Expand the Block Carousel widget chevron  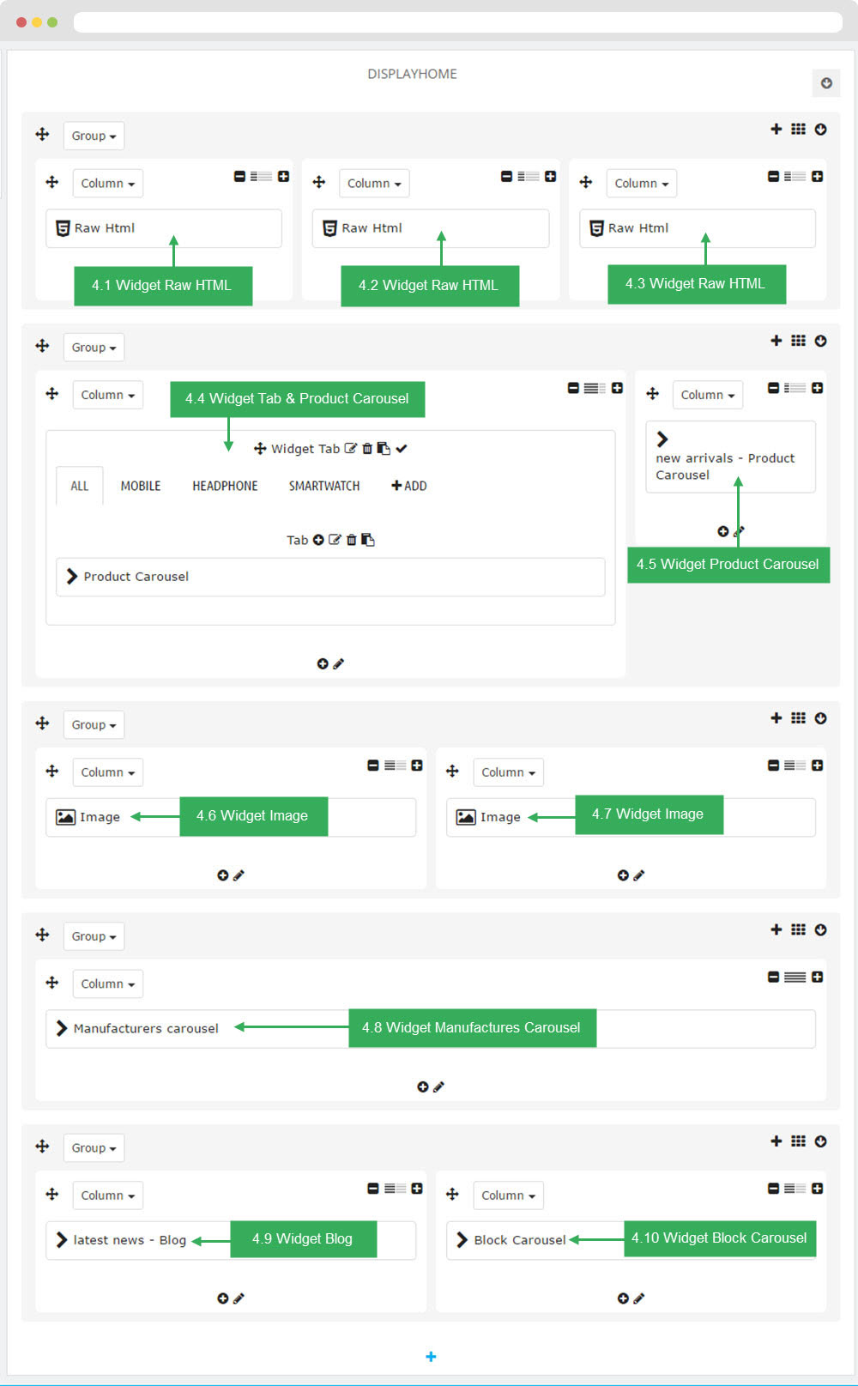pos(462,1239)
